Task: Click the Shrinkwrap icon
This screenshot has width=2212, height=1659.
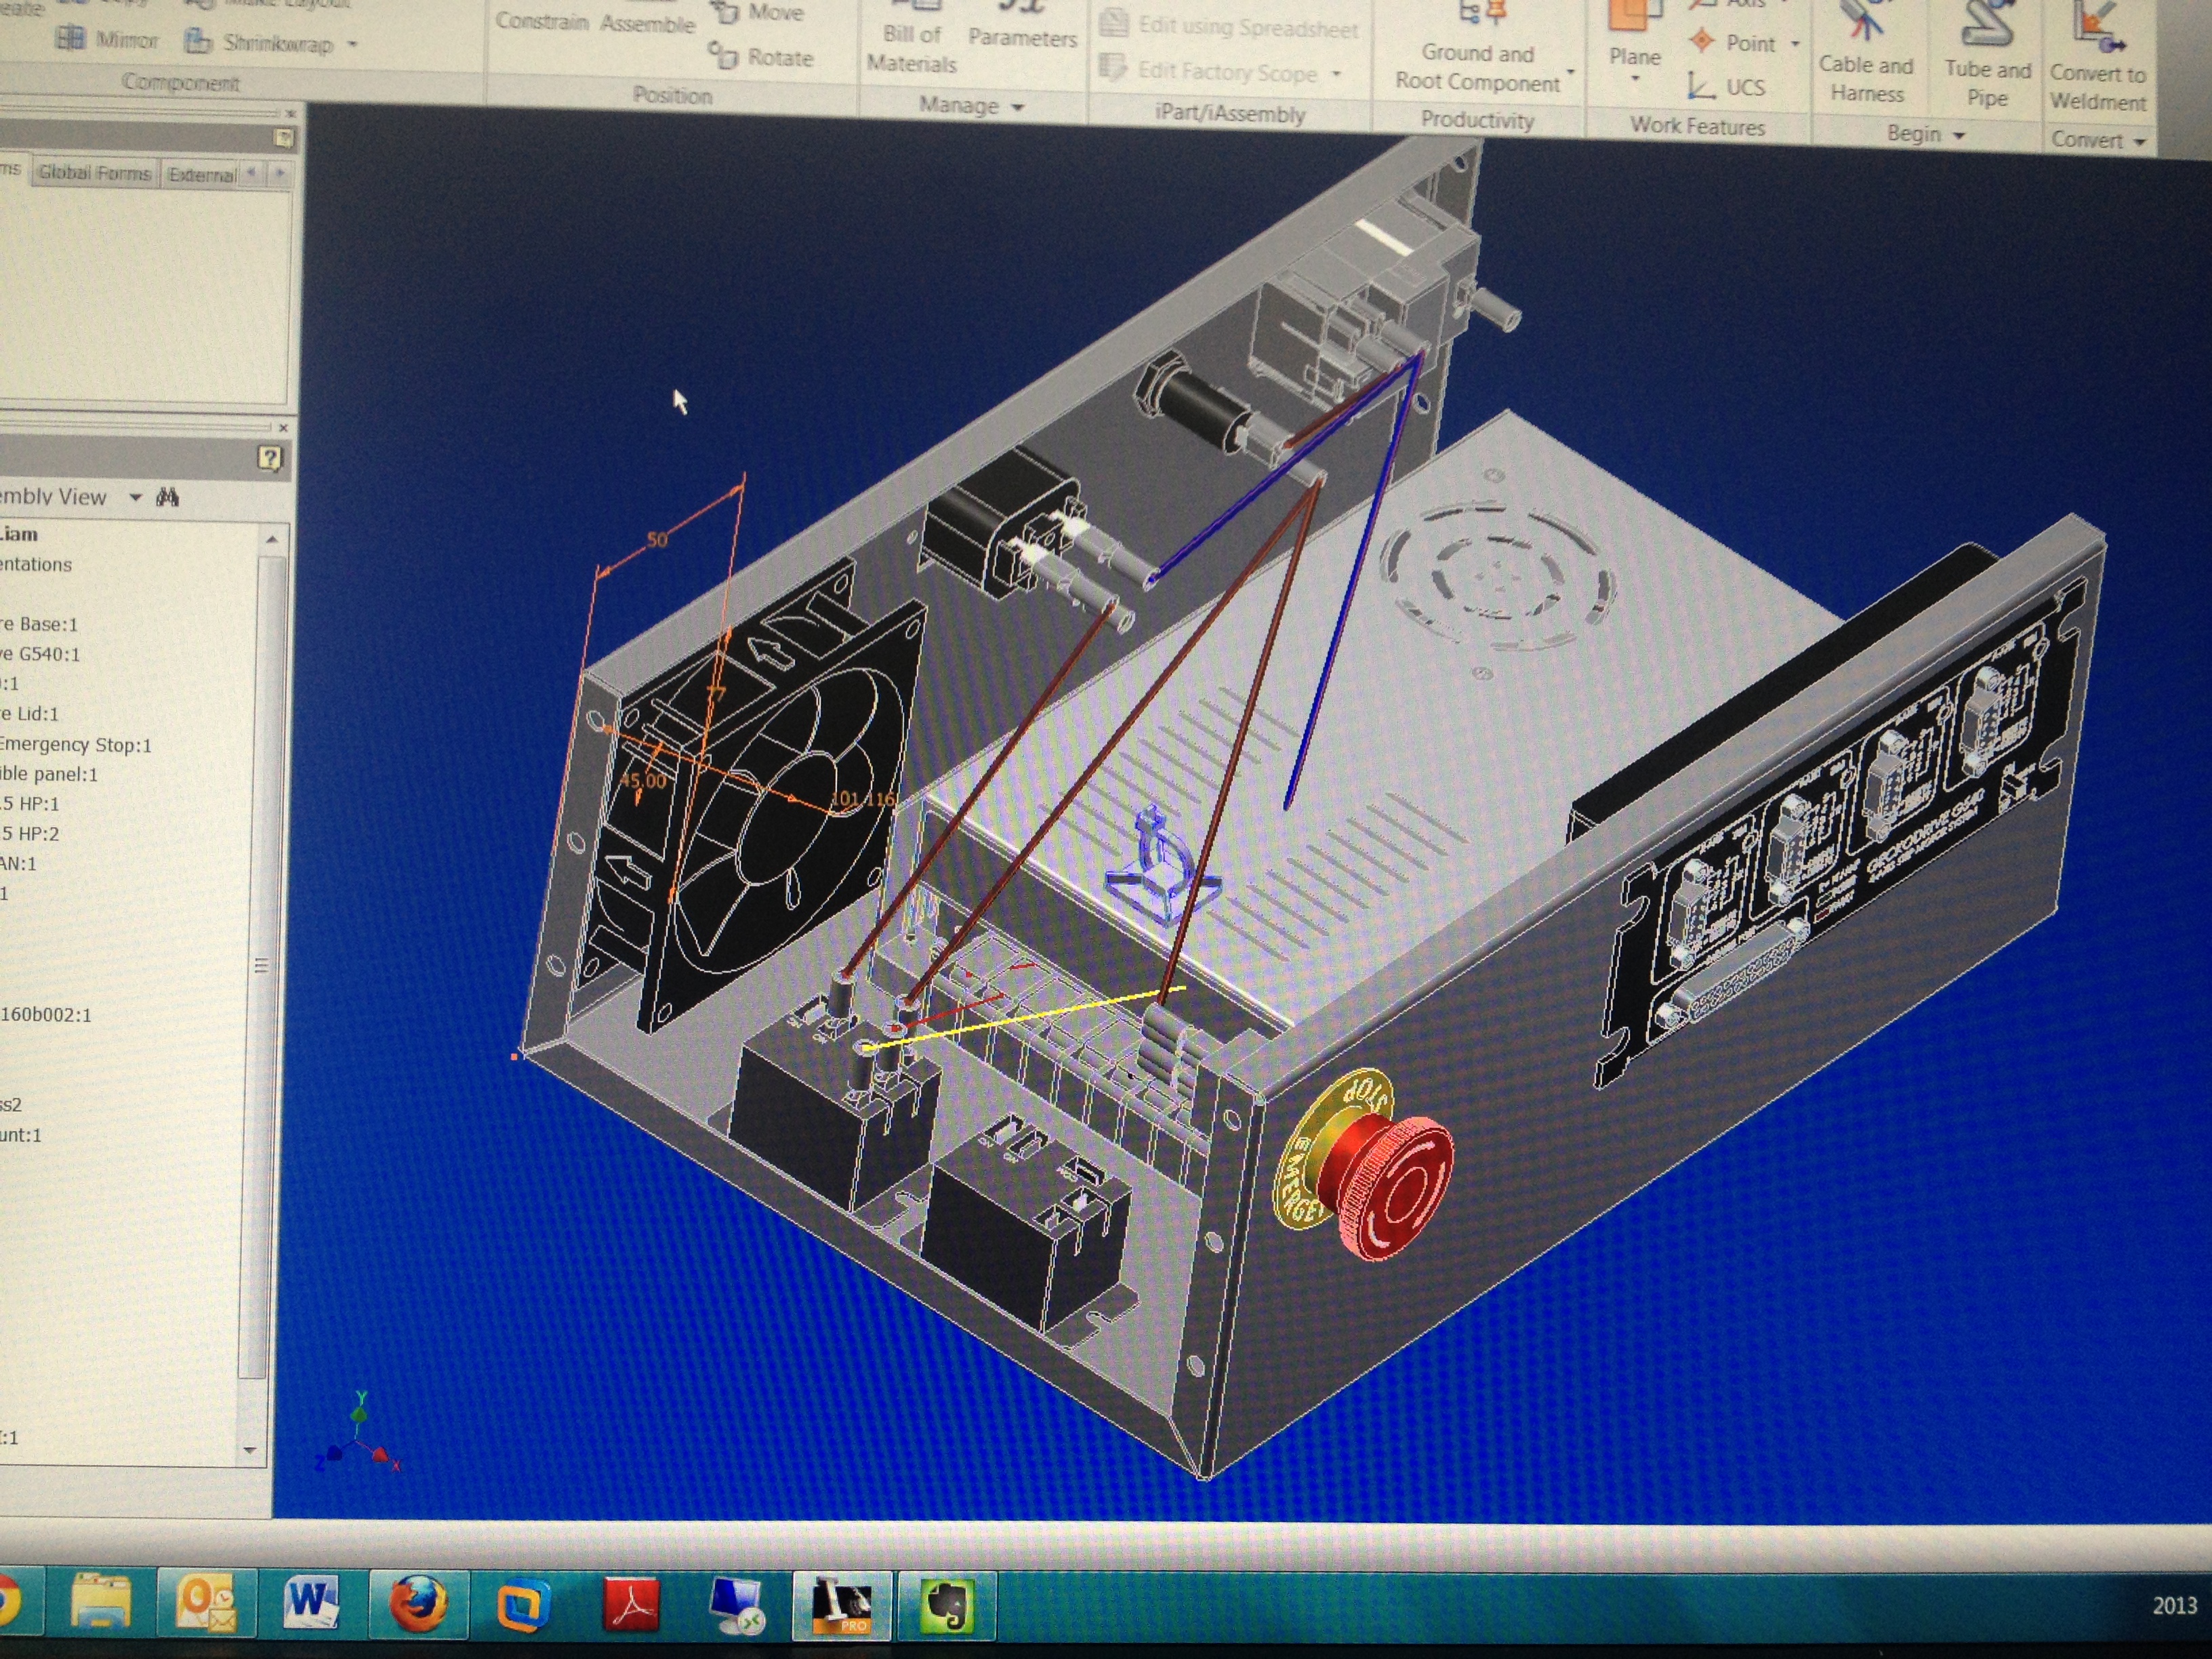Action: point(198,42)
